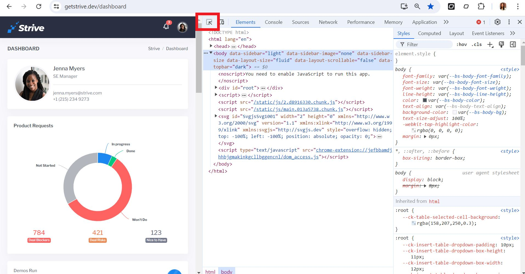525x274 pixels.
Task: Toggle computed styles sidebar icon
Action: (513, 44)
